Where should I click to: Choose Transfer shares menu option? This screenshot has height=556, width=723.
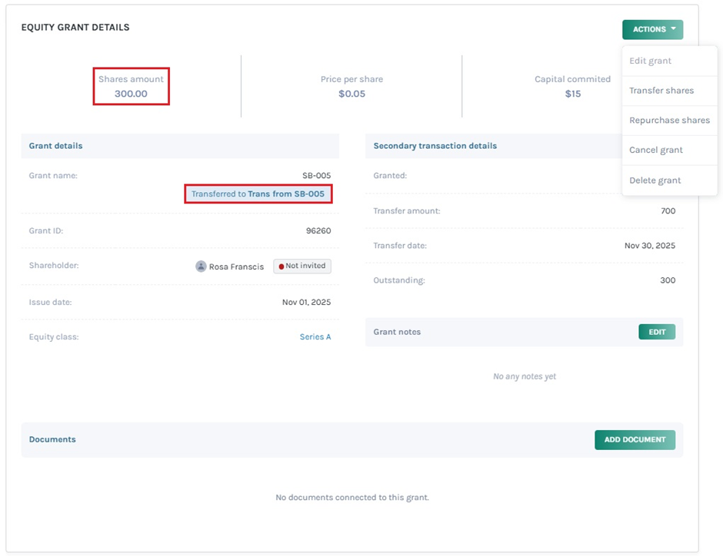click(x=661, y=91)
